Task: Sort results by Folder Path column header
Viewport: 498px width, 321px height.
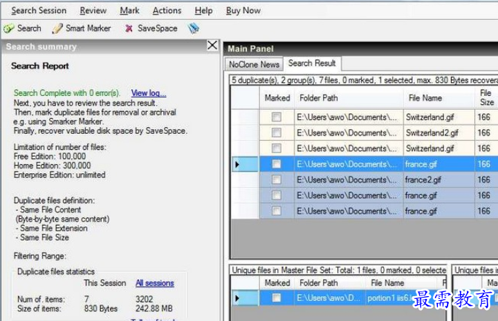Action: (349, 98)
